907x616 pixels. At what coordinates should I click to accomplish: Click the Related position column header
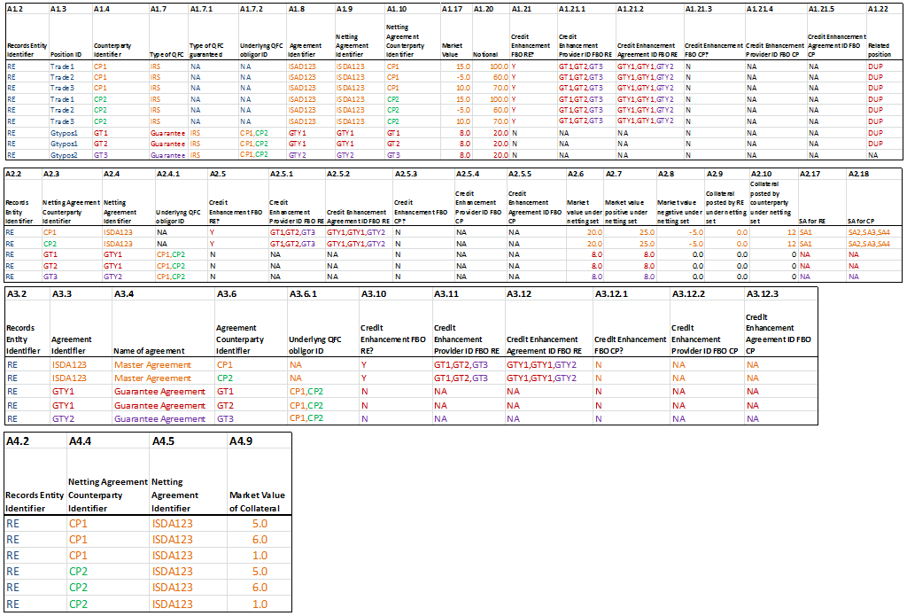(x=878, y=49)
